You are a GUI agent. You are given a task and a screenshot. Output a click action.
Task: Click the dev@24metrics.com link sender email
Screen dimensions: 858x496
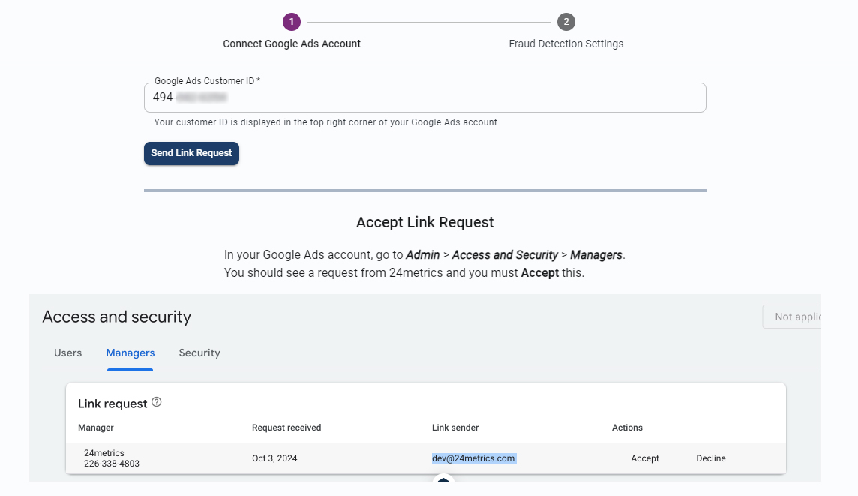[473, 458]
